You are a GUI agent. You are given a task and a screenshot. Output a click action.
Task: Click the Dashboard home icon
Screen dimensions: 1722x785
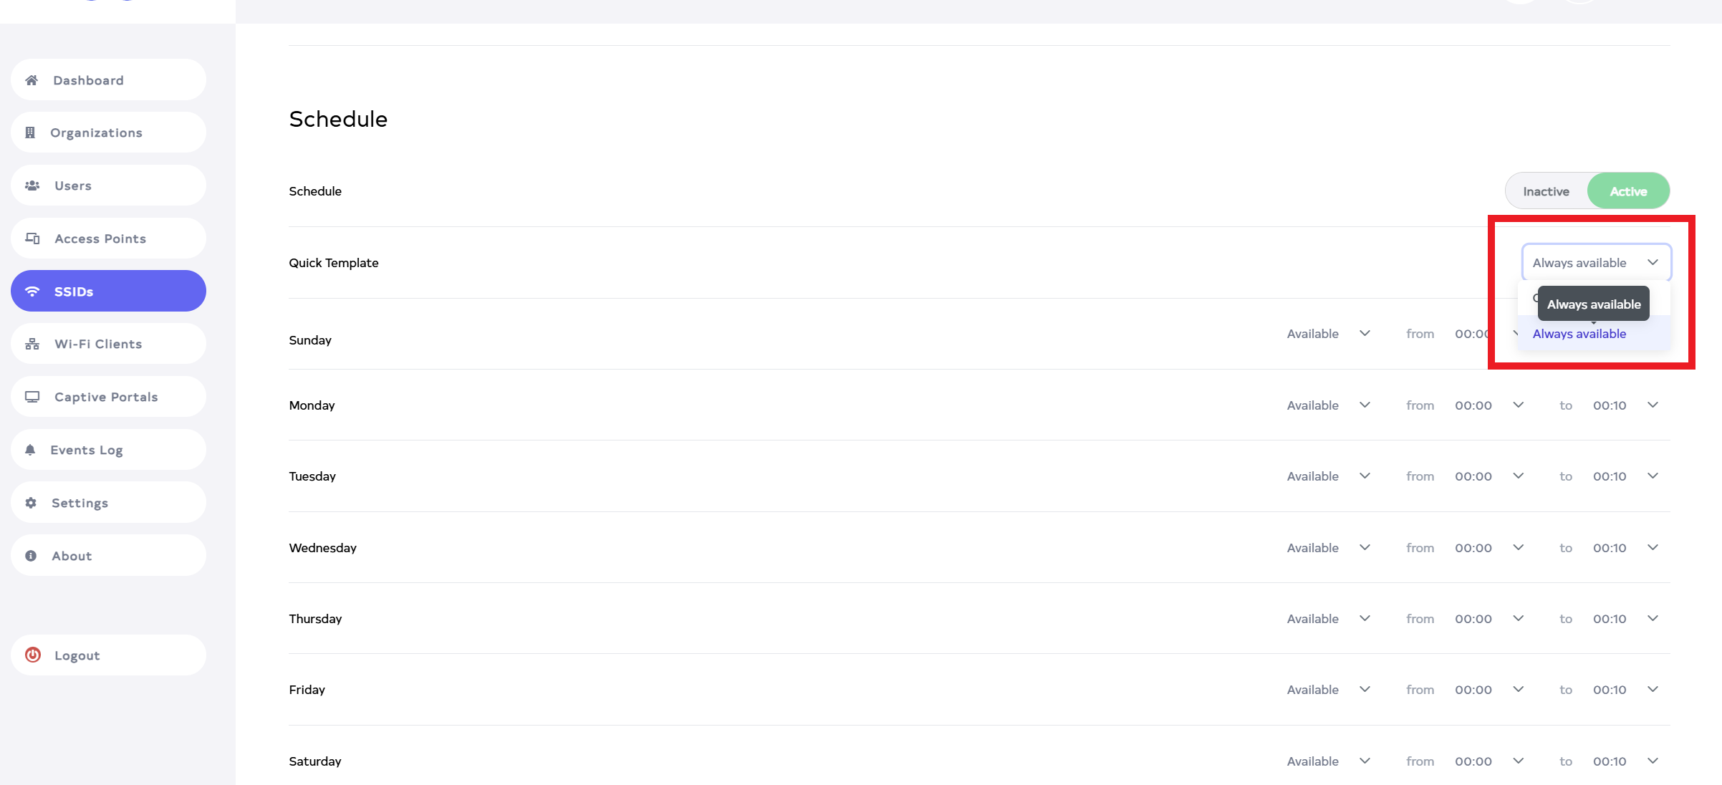coord(32,80)
